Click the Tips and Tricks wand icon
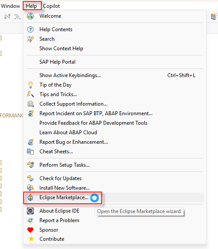This screenshot has height=249, width=218. point(30,94)
